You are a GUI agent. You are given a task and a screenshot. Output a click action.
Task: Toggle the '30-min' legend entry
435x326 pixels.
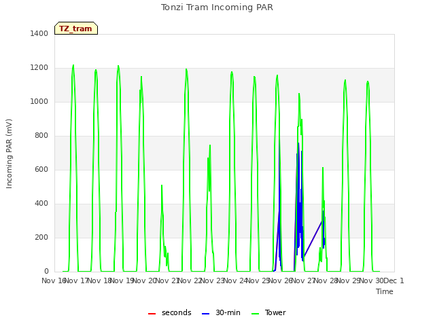(x=221, y=312)
